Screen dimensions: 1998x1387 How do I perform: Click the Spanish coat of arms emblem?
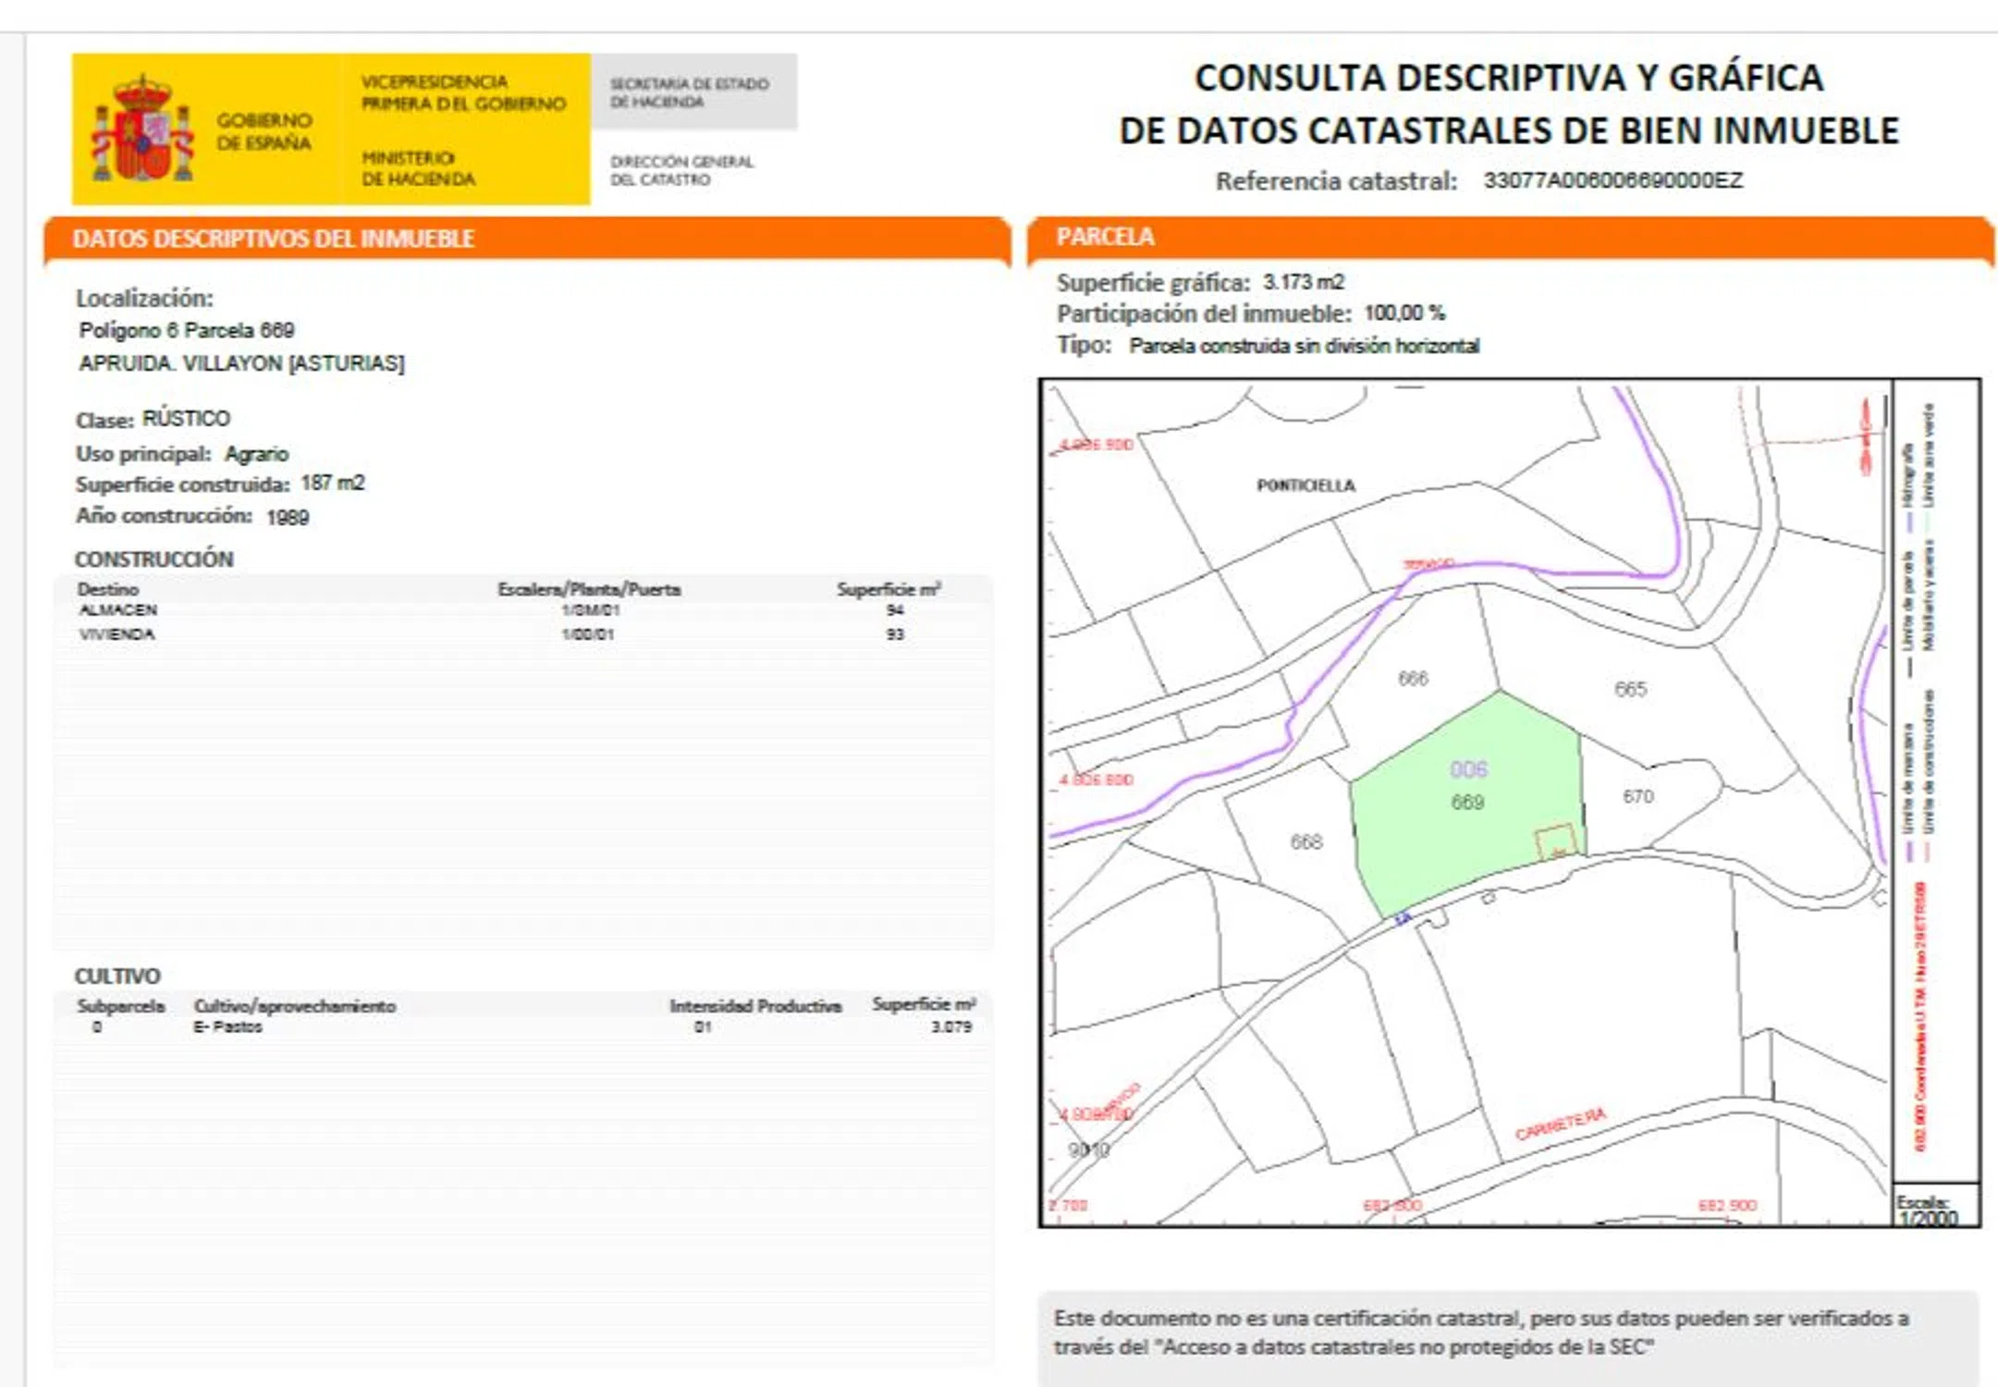pyautogui.click(x=142, y=130)
